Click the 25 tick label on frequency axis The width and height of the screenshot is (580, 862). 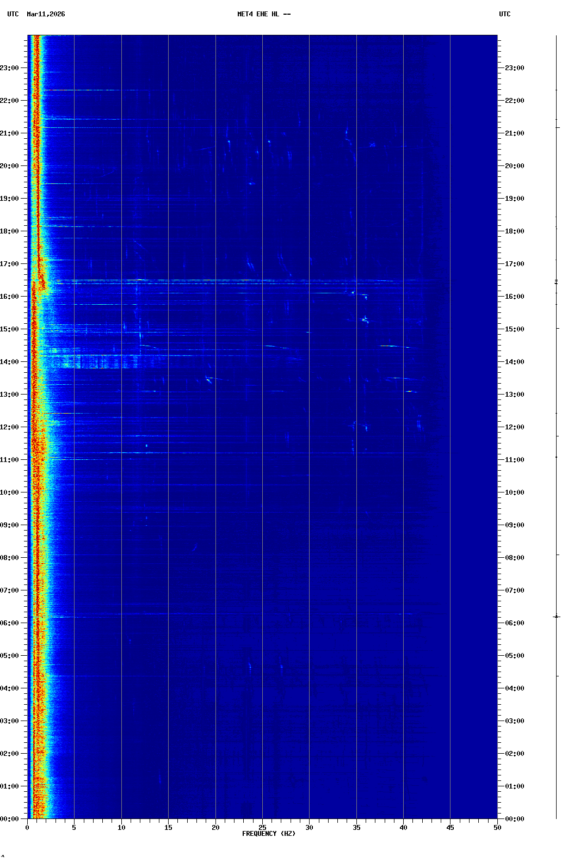coord(262,827)
